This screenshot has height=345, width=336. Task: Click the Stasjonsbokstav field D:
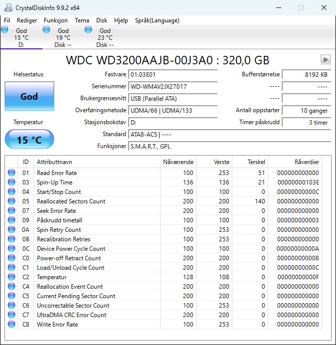pos(172,122)
